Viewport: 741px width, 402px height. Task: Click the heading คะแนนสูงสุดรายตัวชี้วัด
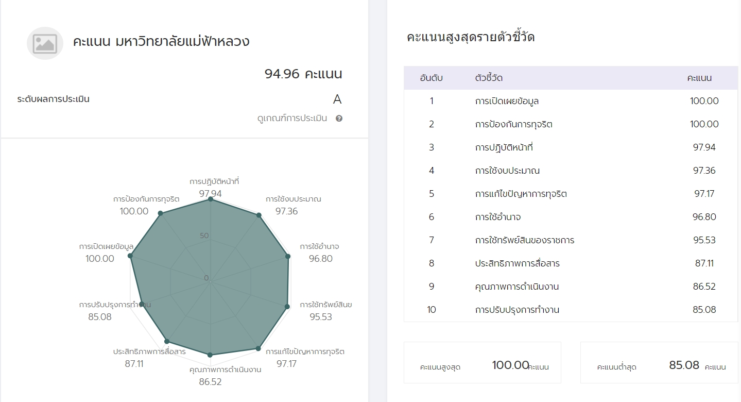(x=471, y=37)
